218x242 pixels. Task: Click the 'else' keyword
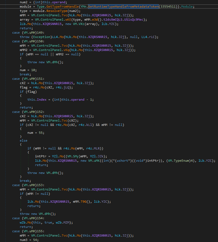tap(24, 141)
